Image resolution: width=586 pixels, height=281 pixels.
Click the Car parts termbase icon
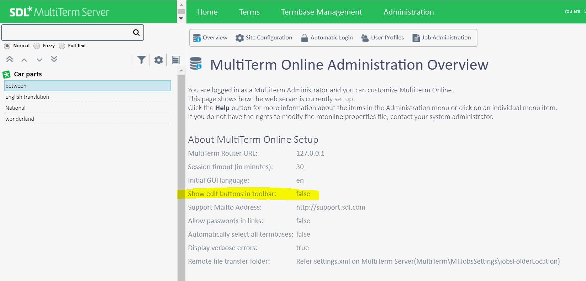click(x=6, y=75)
